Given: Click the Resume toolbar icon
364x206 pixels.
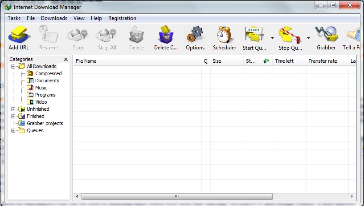Looking at the screenshot, I should (x=49, y=35).
